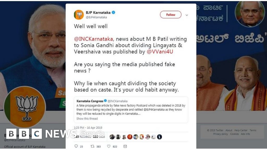267x150 pixels.
Task: Open the tweet timestamp 16 Apr 2019
Action: click(x=88, y=128)
